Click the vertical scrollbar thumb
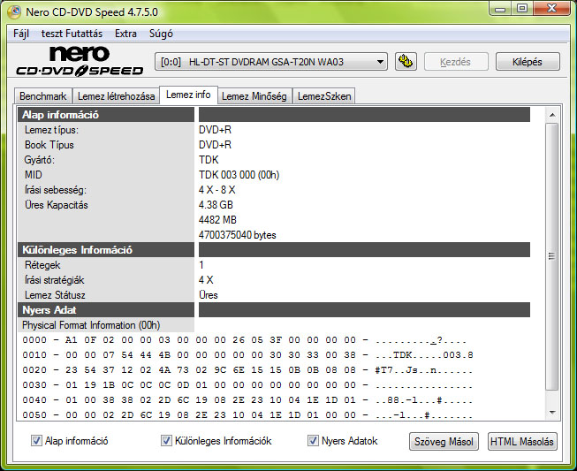Image resolution: width=577 pixels, height=471 pixels. pyautogui.click(x=552, y=256)
